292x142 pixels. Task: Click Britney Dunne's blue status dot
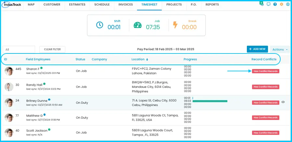pyautogui.click(x=49, y=100)
